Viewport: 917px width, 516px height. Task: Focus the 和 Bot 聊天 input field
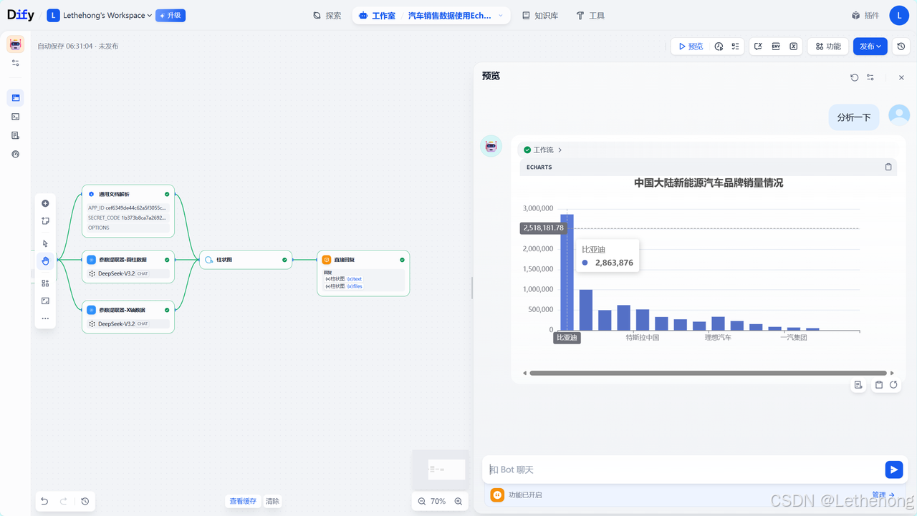tap(684, 469)
